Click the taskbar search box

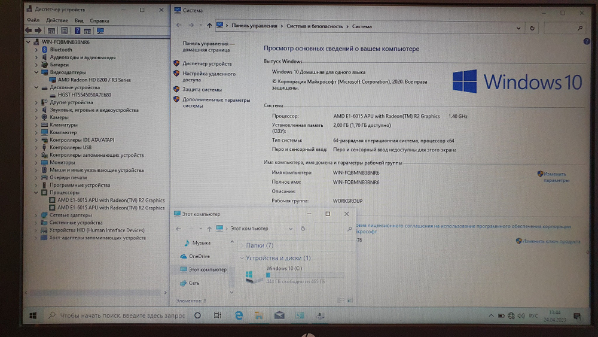117,315
